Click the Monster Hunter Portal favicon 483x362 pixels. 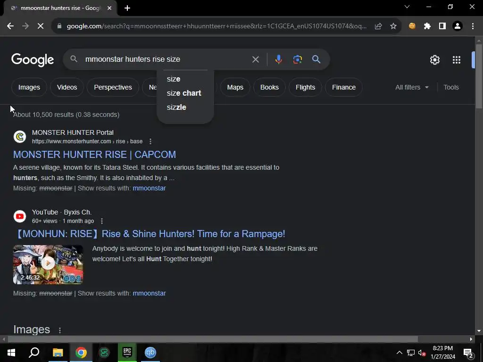[x=20, y=137]
